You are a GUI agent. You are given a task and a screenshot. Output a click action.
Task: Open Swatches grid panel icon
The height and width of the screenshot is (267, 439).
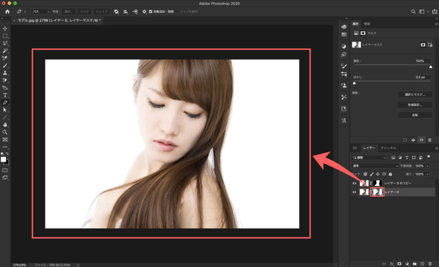click(344, 34)
